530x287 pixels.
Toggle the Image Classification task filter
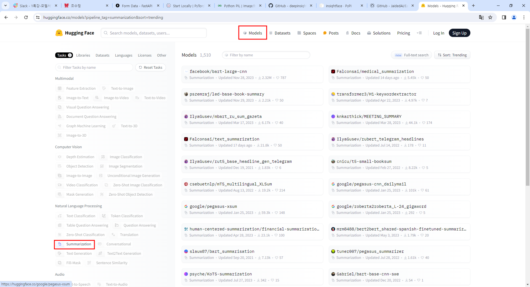tap(121, 157)
